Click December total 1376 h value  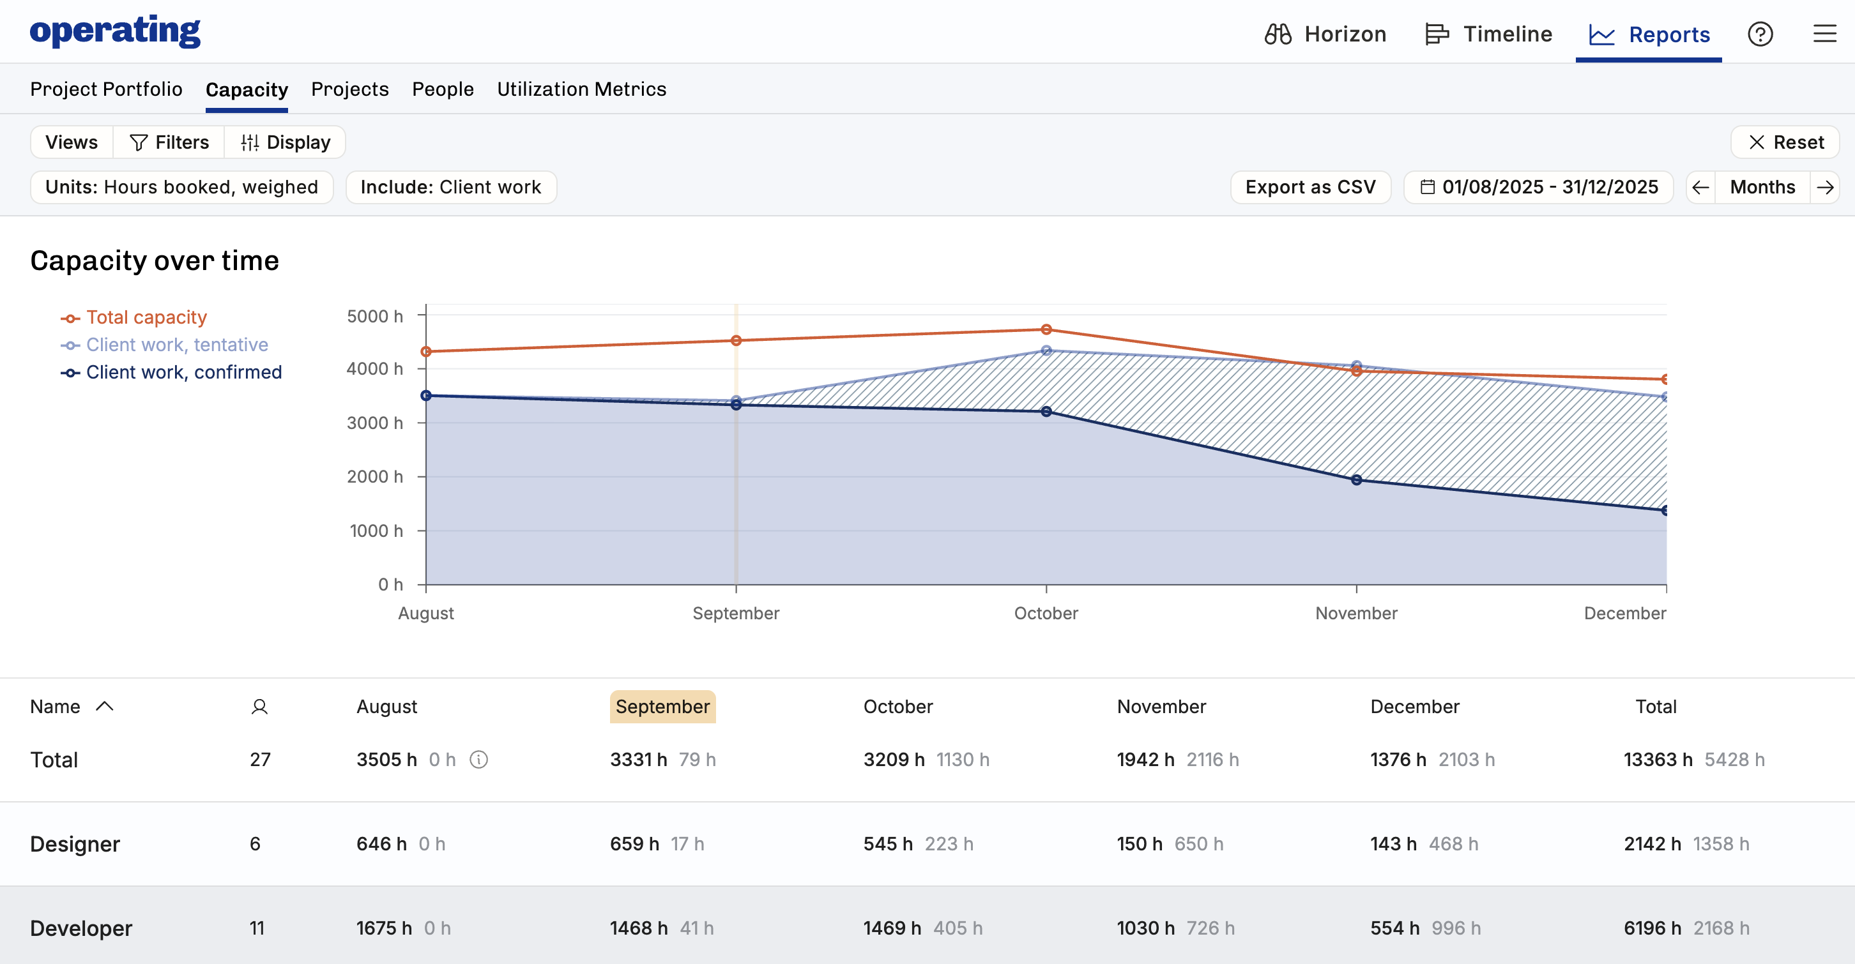coord(1398,760)
